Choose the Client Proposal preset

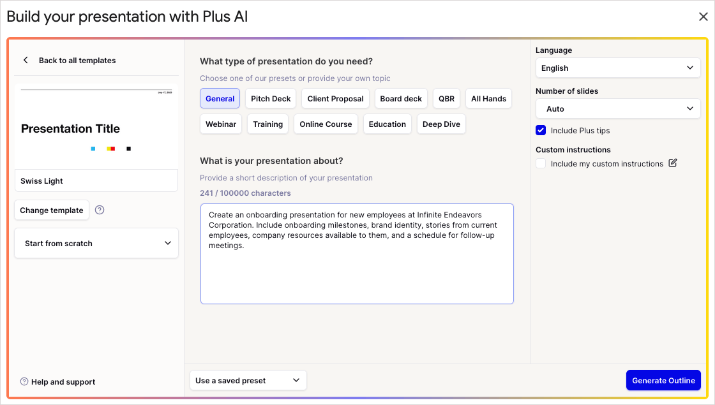pyautogui.click(x=335, y=98)
